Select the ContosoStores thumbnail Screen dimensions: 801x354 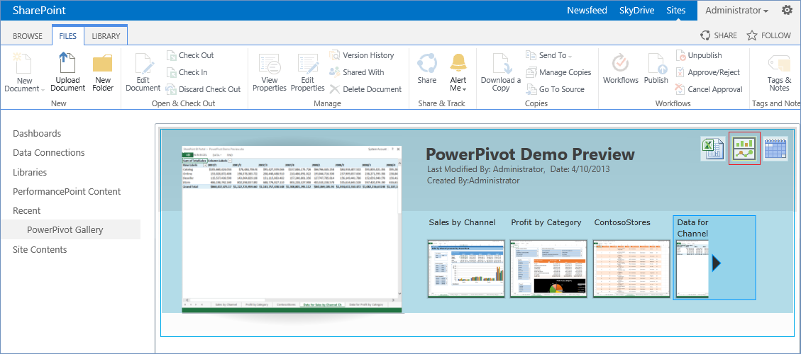(631, 268)
